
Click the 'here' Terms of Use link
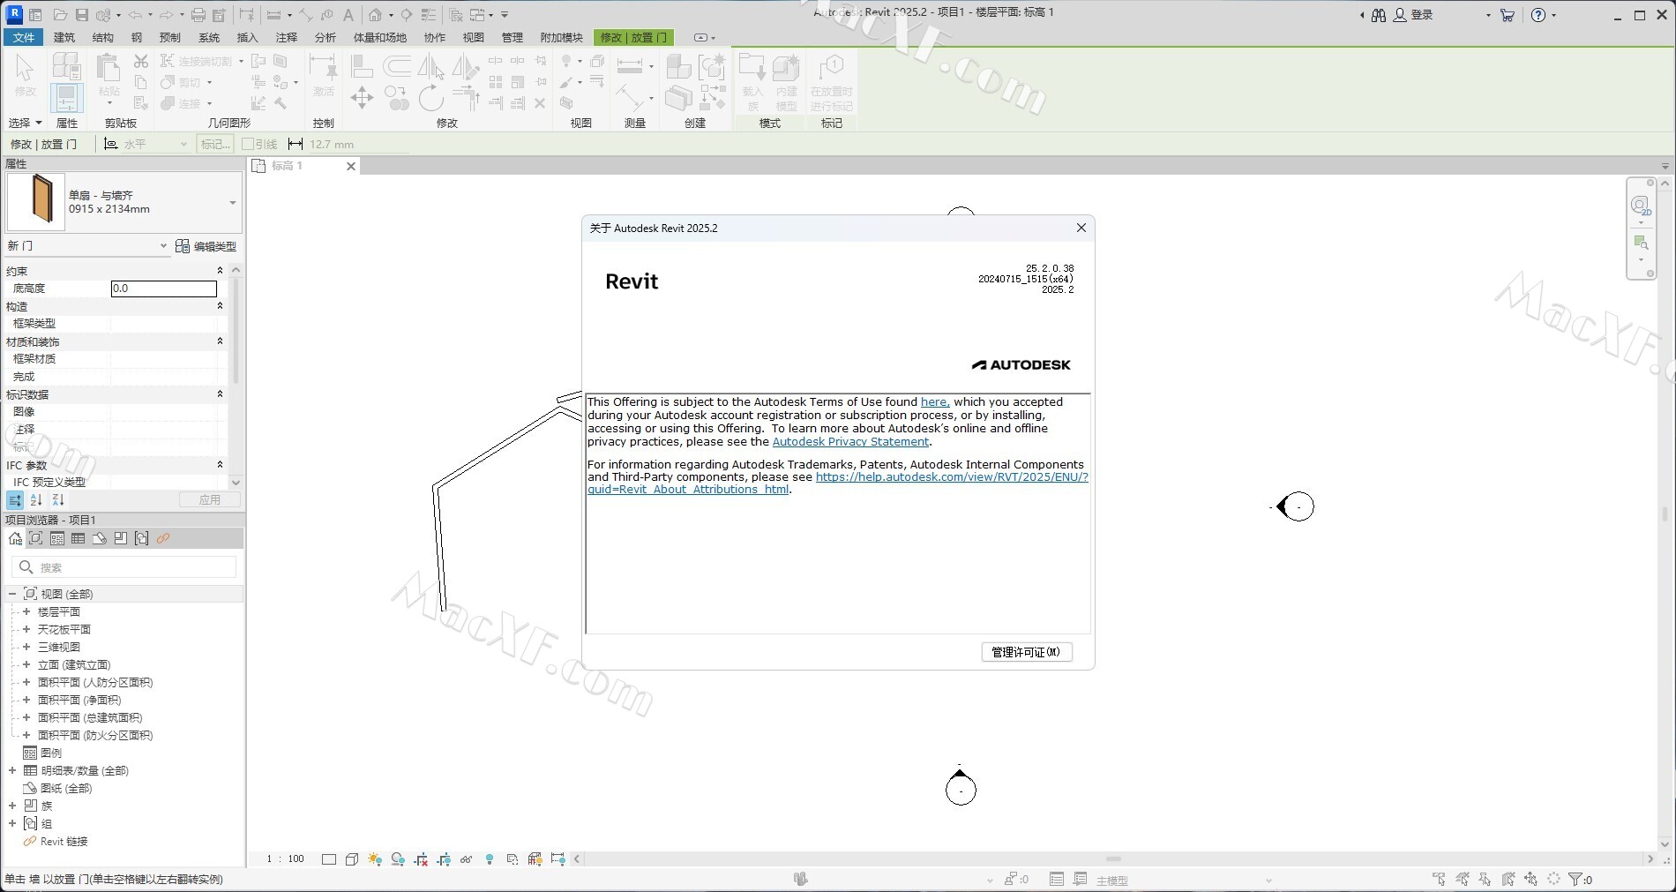[935, 402]
